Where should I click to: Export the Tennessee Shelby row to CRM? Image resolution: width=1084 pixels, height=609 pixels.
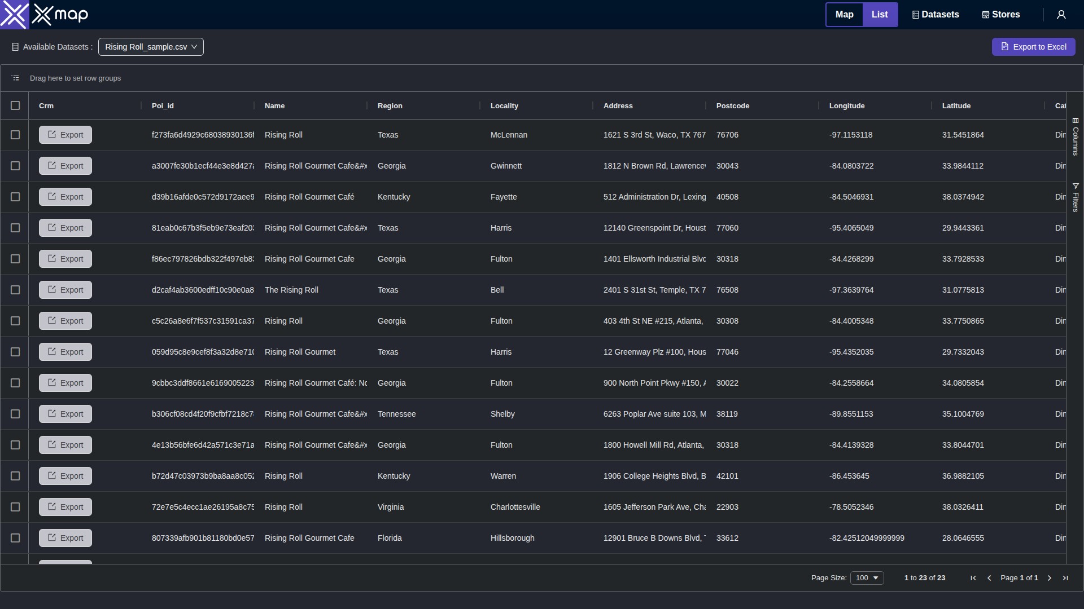tap(65, 414)
